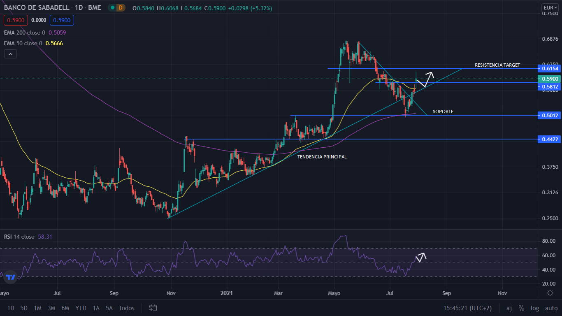This screenshot has width=562, height=316.
Task: Click the market status D badge
Action: [120, 8]
